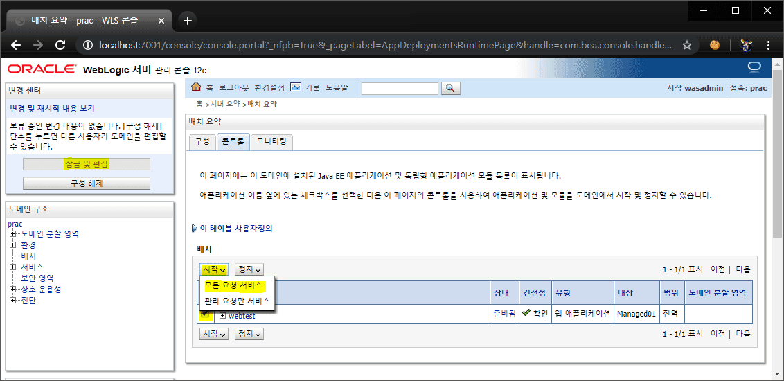The width and height of the screenshot is (784, 381).
Task: Open a new browser tab
Action: point(188,21)
